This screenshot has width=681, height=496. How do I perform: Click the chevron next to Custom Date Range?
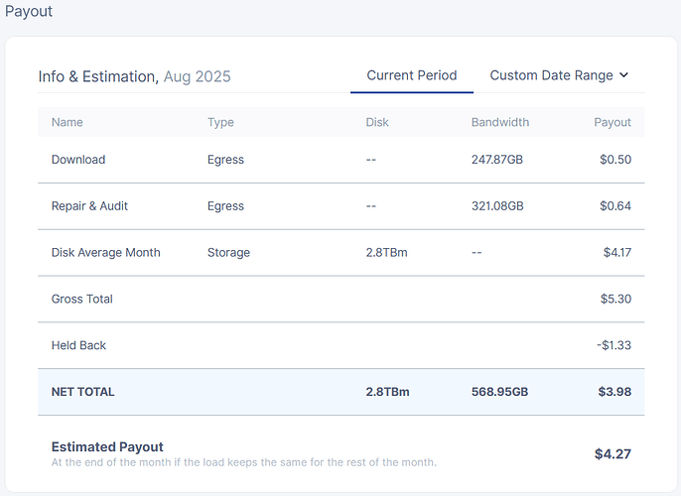pos(623,75)
